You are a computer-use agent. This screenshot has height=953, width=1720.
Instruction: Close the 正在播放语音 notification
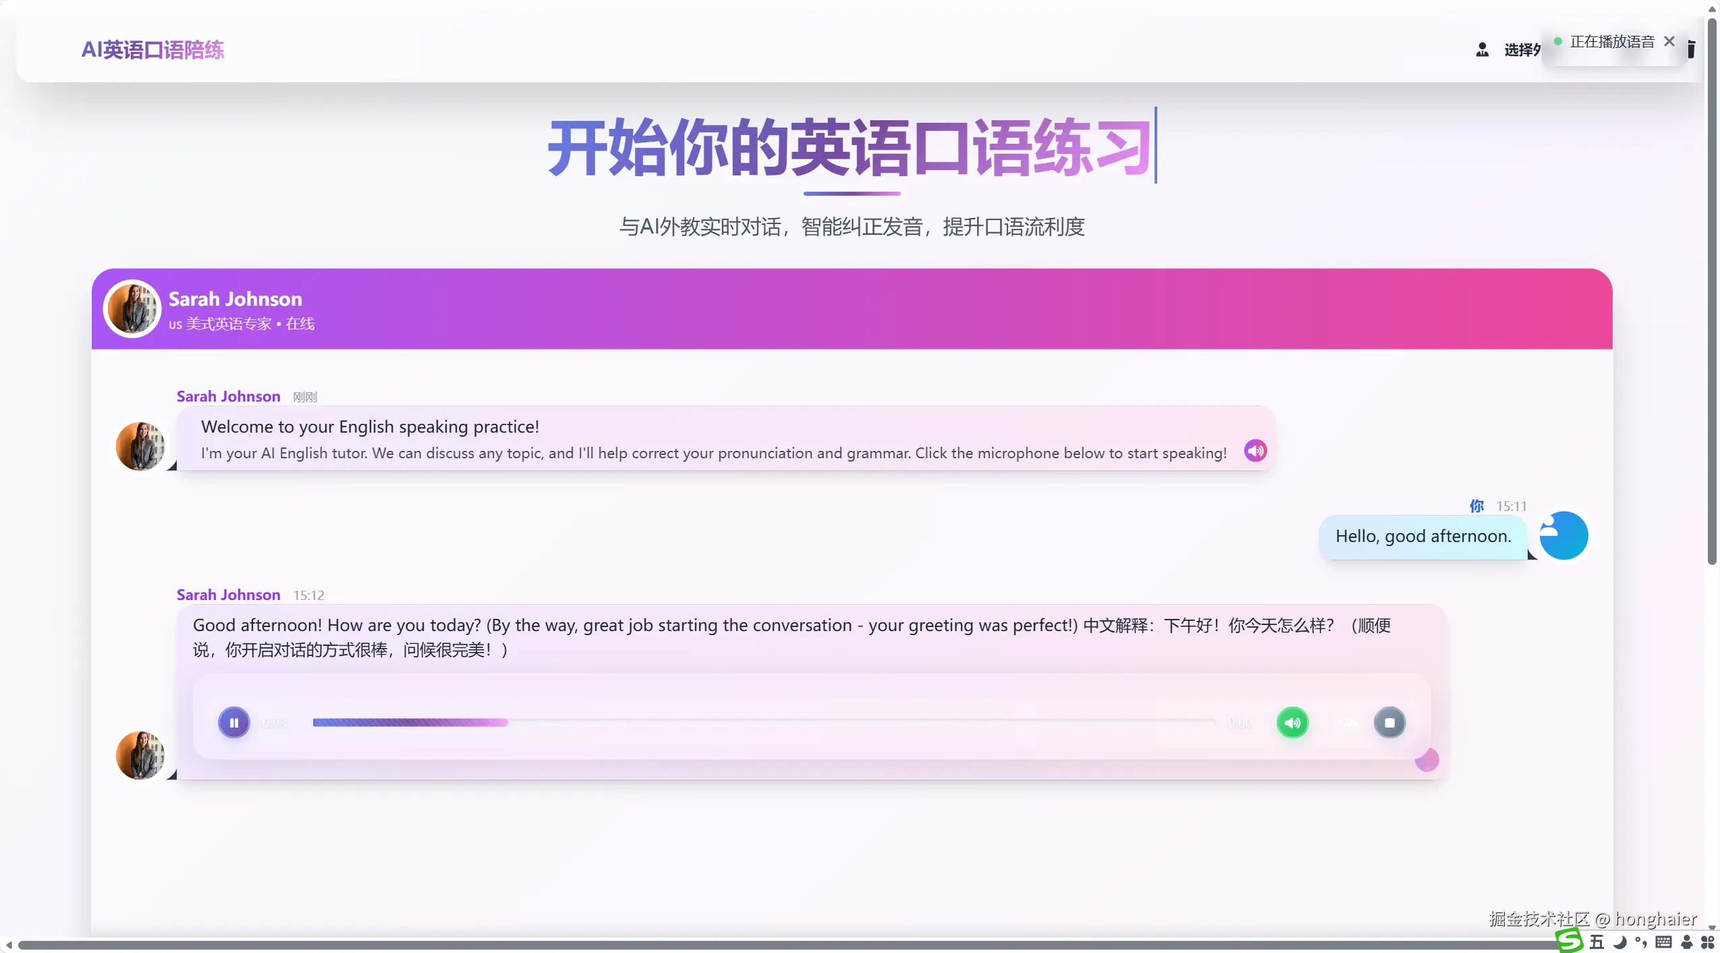[x=1669, y=41]
